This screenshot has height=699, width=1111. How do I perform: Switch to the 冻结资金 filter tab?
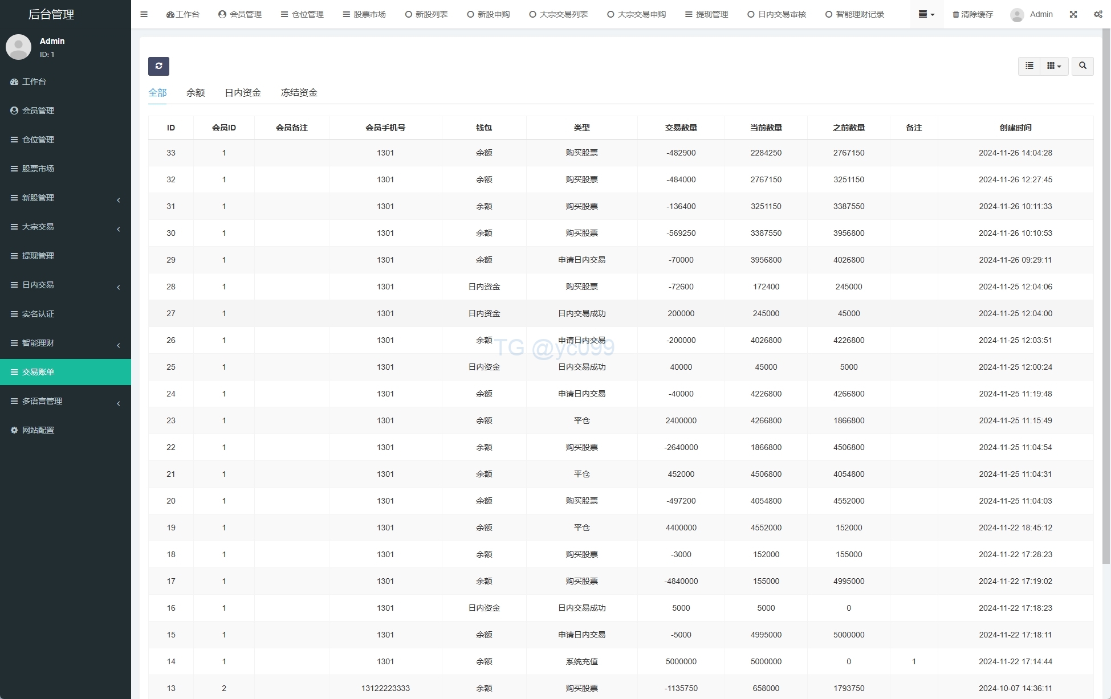tap(299, 92)
